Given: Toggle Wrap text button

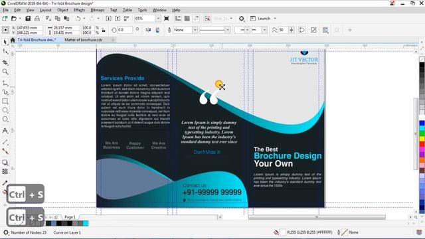Looking at the screenshot, I should pyautogui.click(x=325, y=30).
